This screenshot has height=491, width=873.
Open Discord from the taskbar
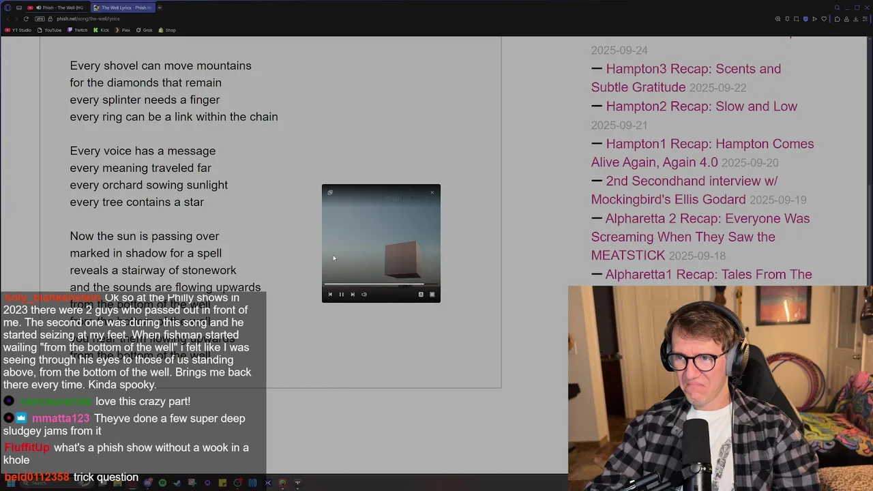[x=148, y=483]
